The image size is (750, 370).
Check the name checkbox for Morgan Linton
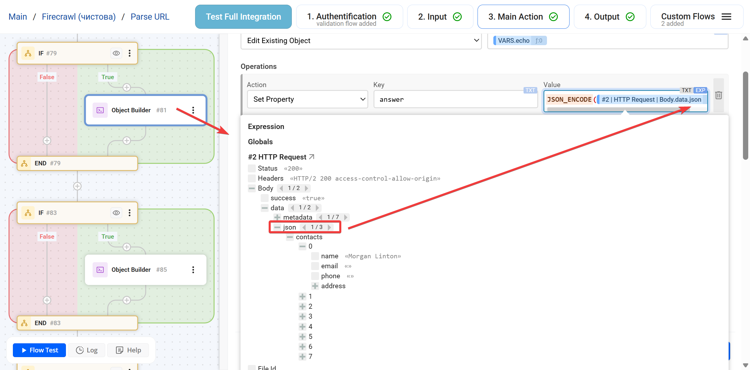pos(315,256)
